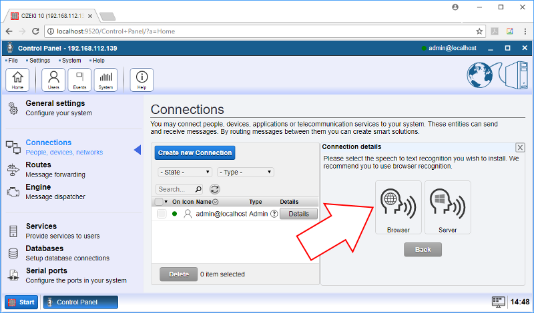534x313 pixels.
Task: Select Browser speech recognition icon
Action: [x=398, y=207]
